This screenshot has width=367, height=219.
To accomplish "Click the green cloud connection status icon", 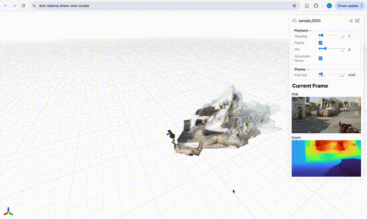I will [x=294, y=21].
